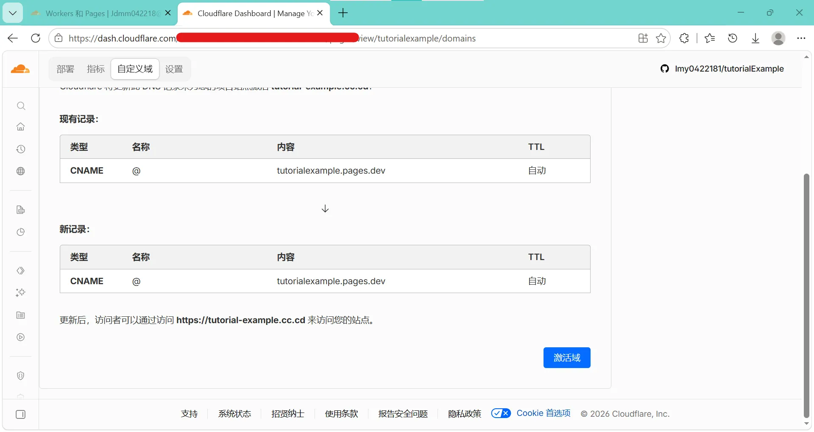Open Workers diamond icon in sidebar
Viewport: 814px width, 432px height.
21,271
